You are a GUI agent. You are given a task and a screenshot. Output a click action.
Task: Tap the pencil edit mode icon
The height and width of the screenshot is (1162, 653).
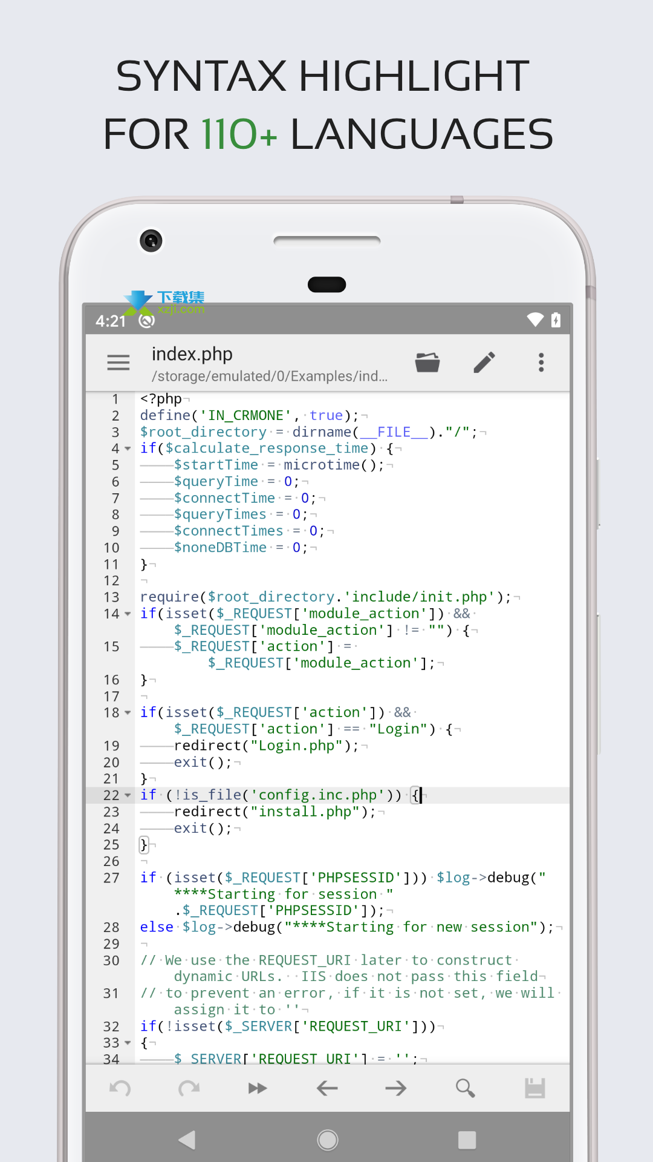pos(484,362)
